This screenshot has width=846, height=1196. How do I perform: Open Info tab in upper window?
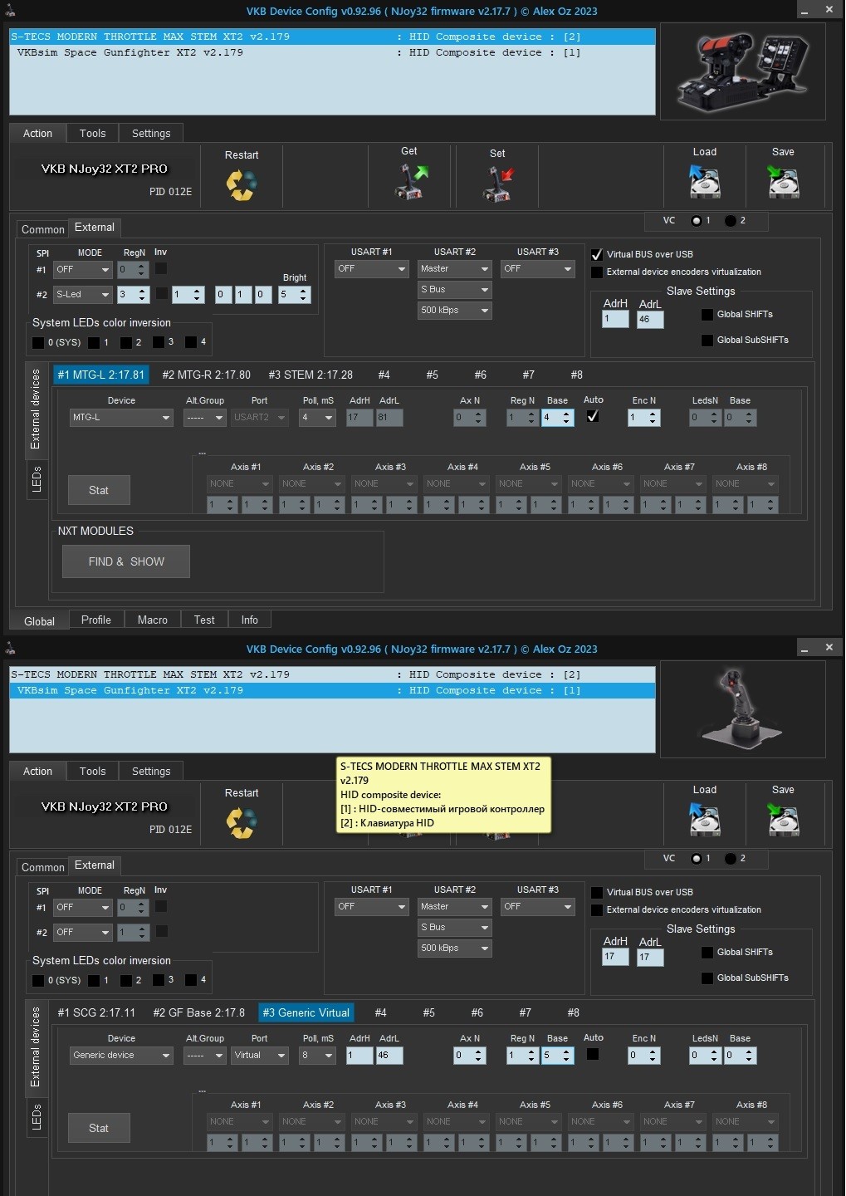[x=249, y=620]
